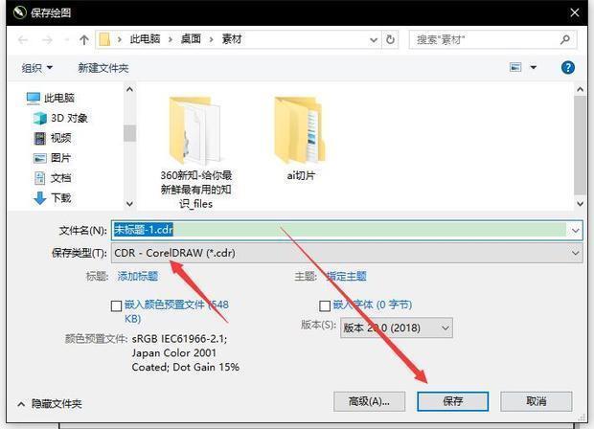Image resolution: width=594 pixels, height=429 pixels.
Task: Expand the 组织 menu
Action: (37, 68)
